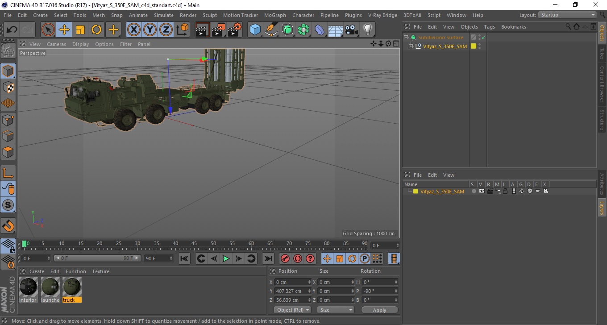Add a Light object
This screenshot has width=607, height=325.
pyautogui.click(x=368, y=30)
